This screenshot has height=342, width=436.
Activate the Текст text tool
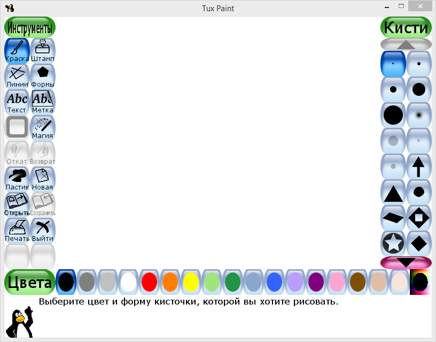(17, 102)
